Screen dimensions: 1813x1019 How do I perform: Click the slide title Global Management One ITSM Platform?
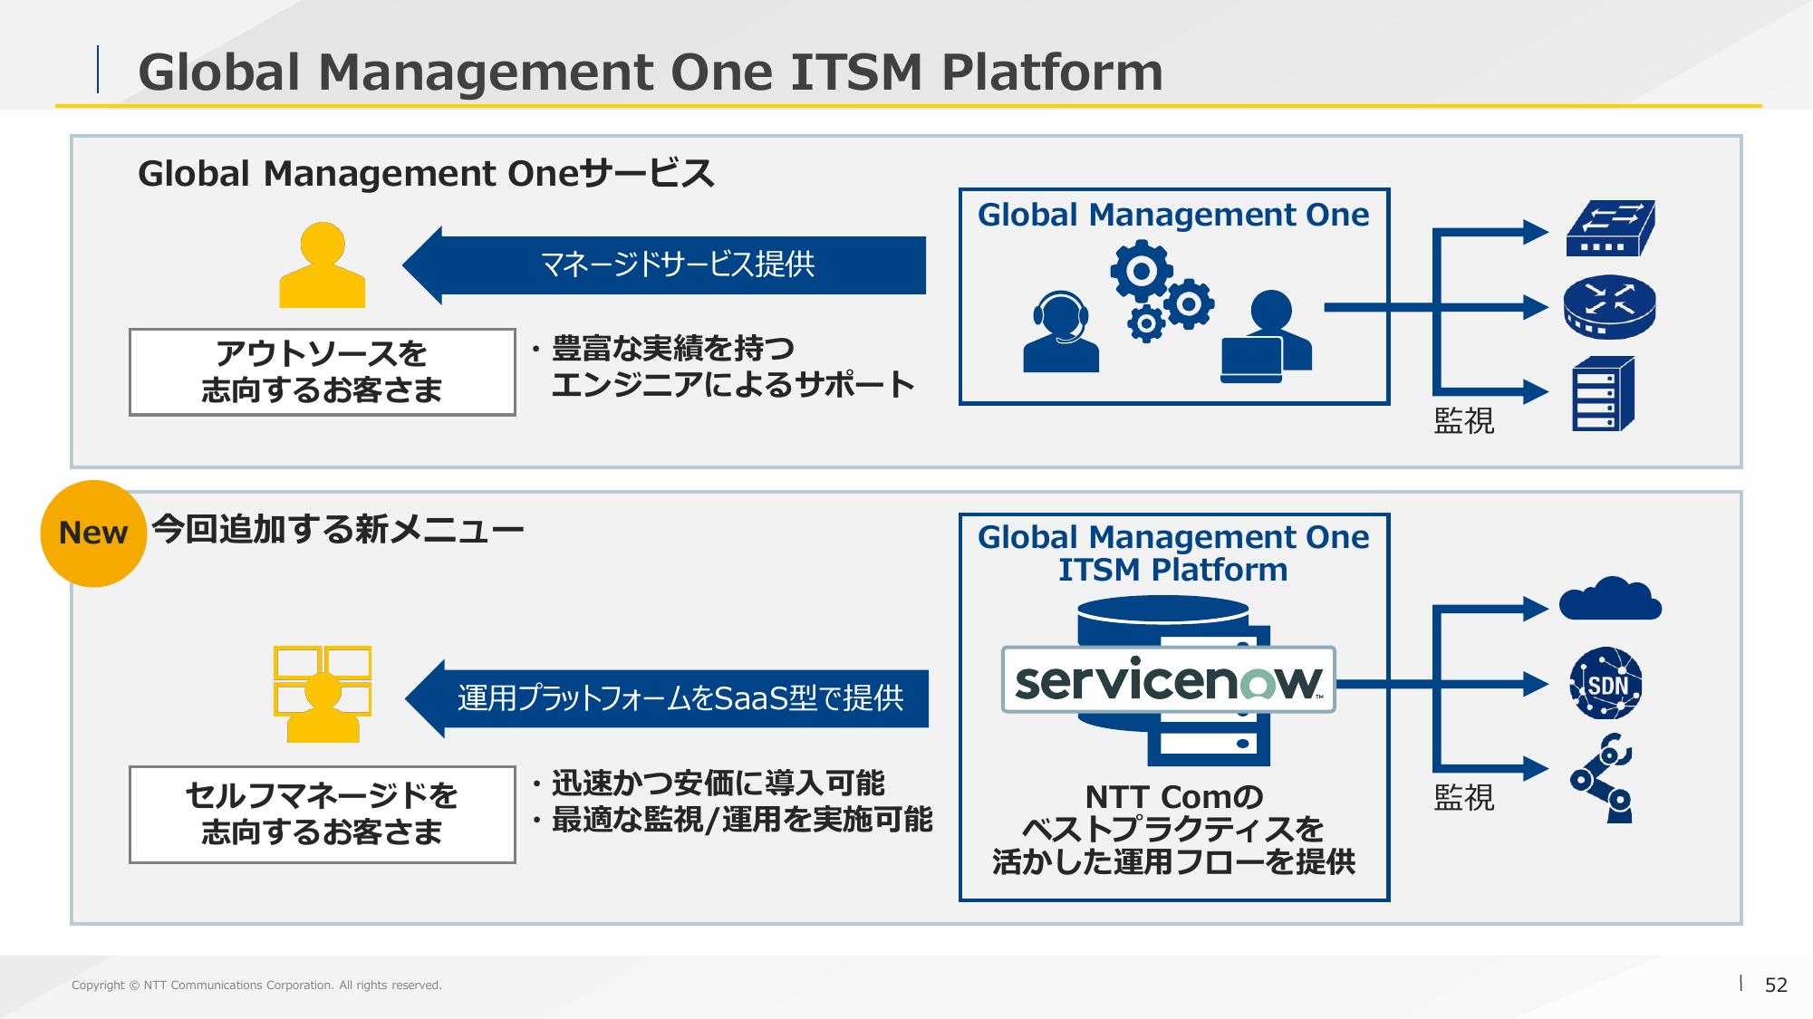(x=650, y=72)
